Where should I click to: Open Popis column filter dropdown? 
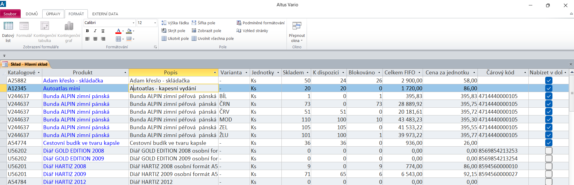coord(215,73)
